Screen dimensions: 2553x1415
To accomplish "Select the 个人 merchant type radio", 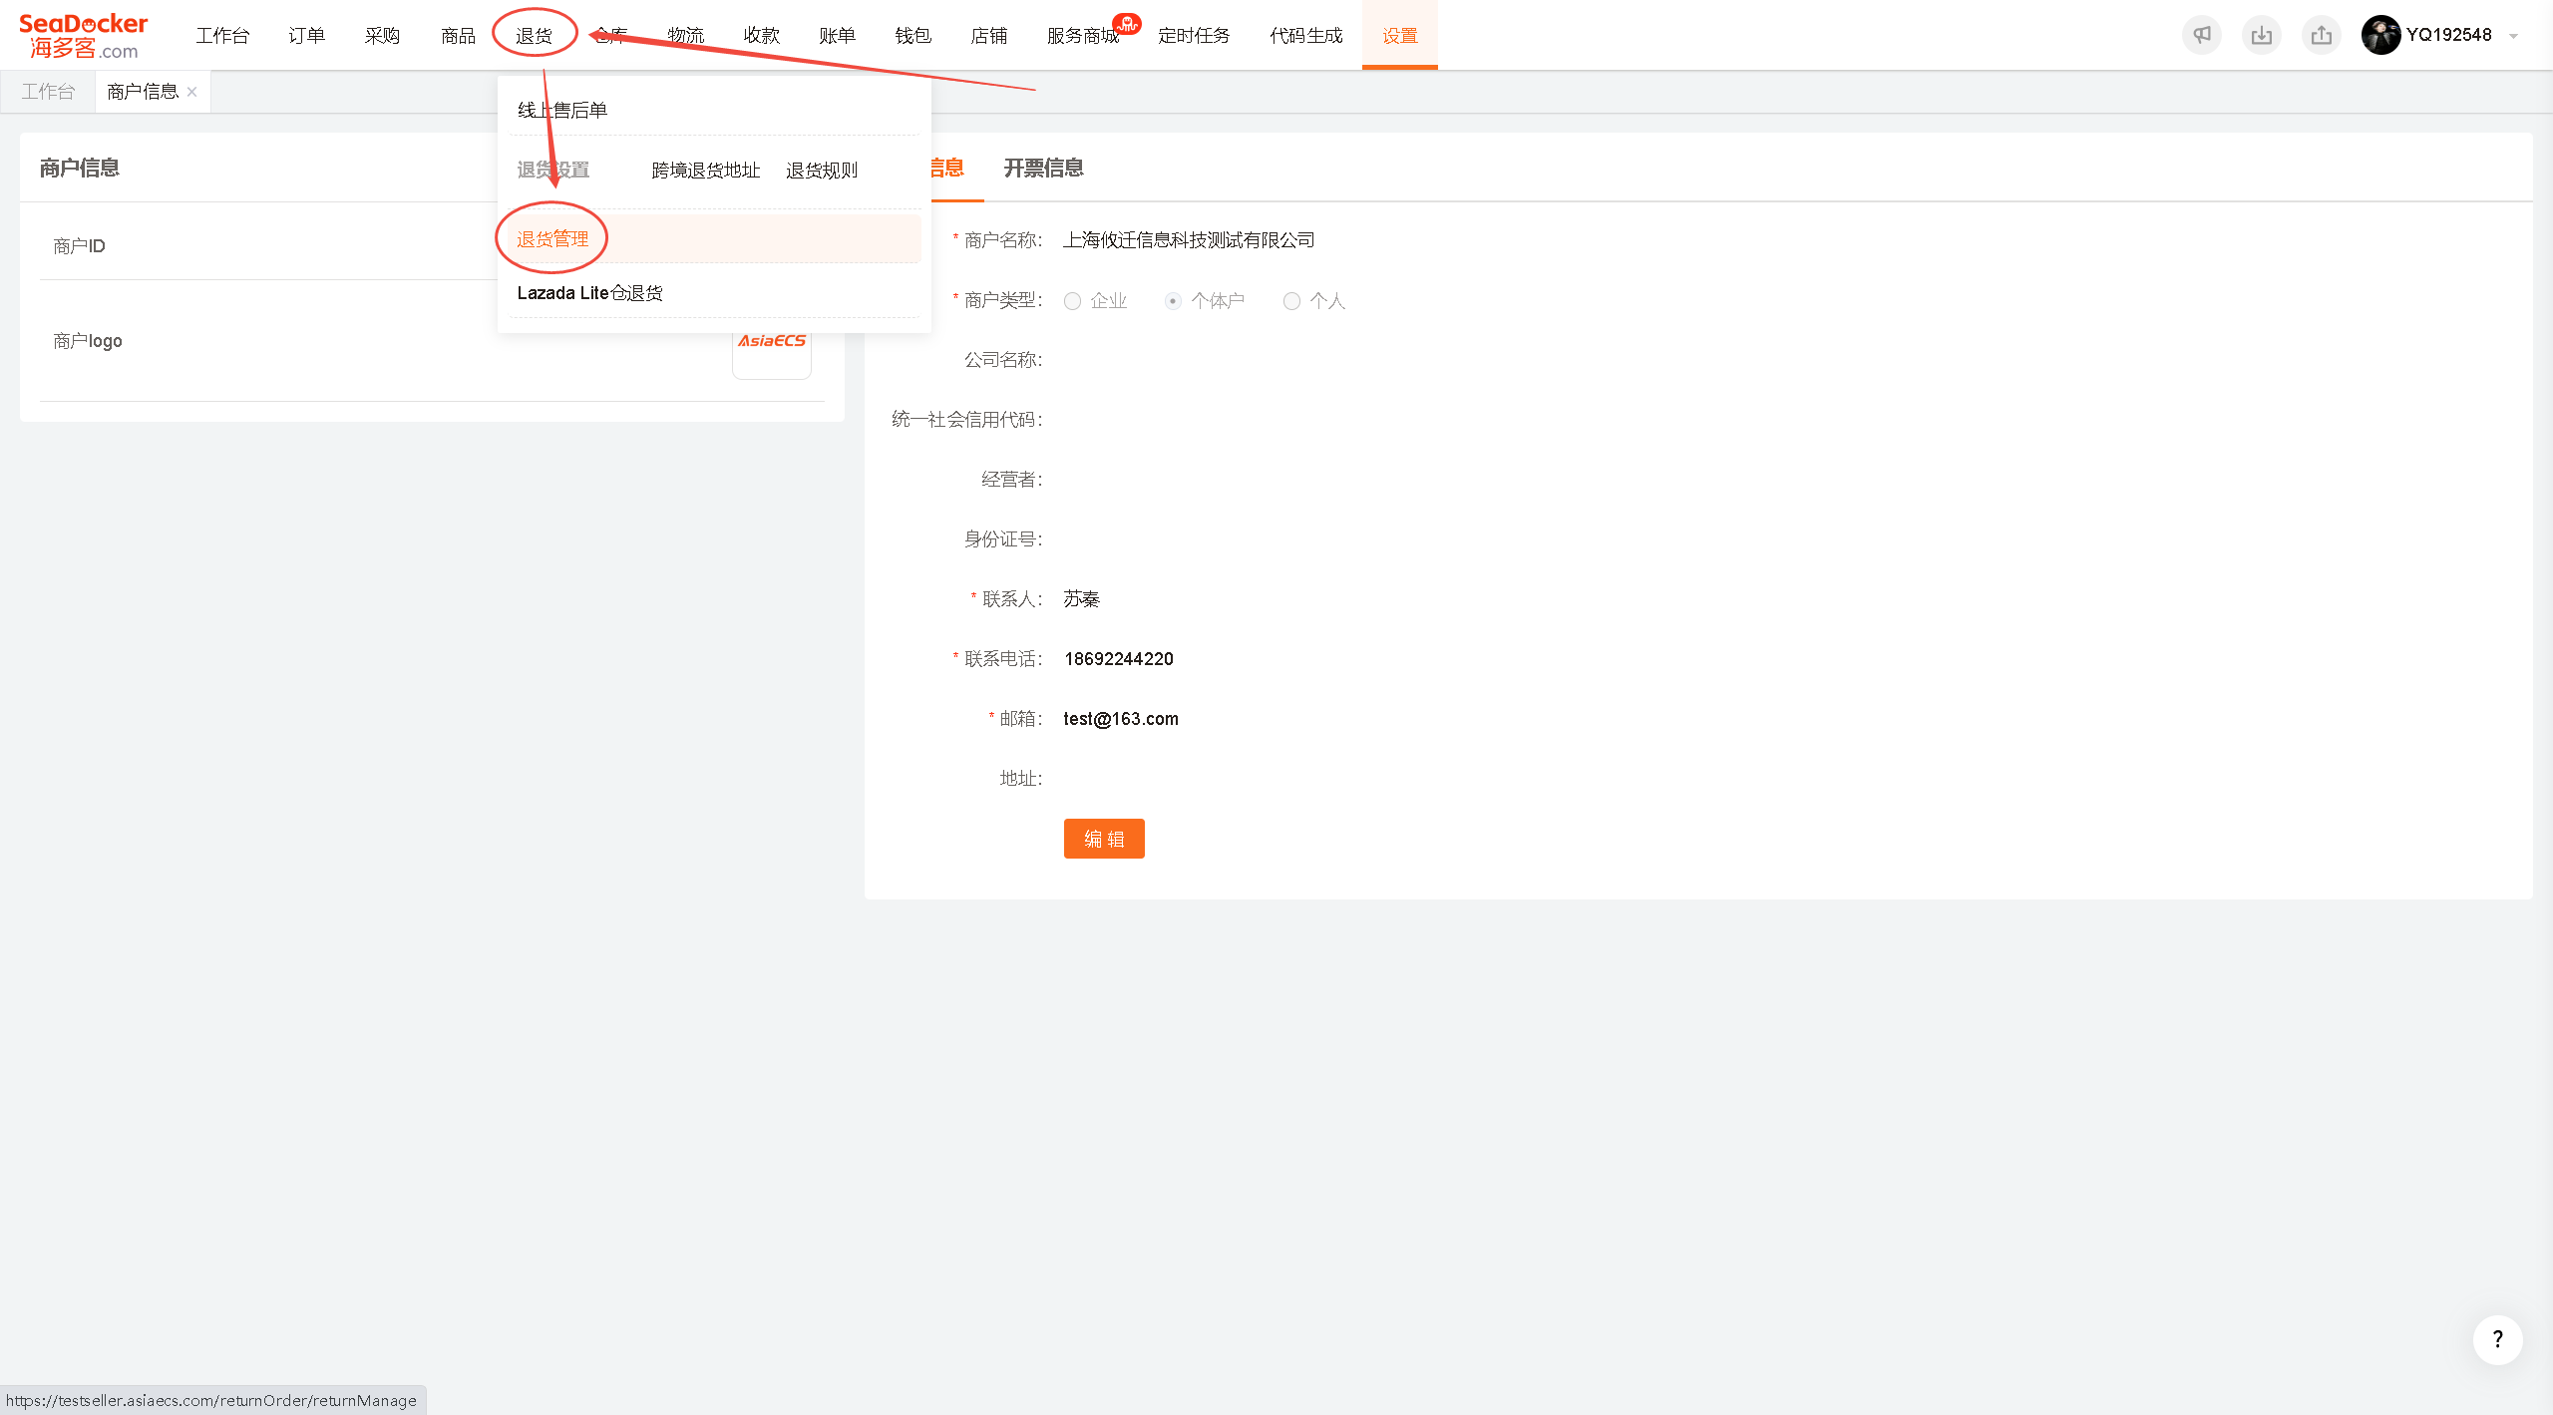I will [1291, 301].
